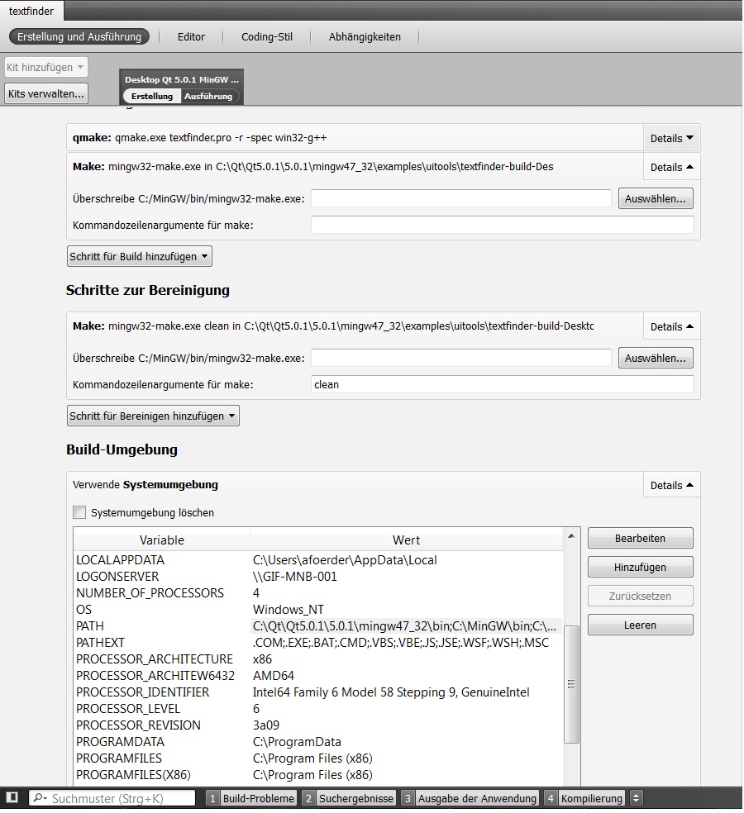Image resolution: width=744 pixels, height=813 pixels.
Task: Switch kit to Erstellung mode
Action: (x=152, y=97)
